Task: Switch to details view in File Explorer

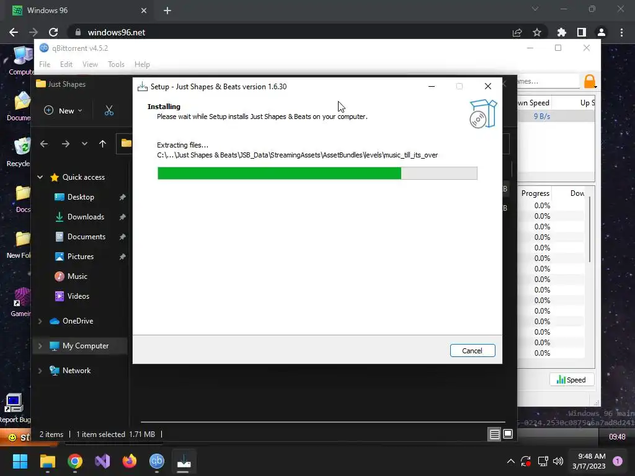Action: pos(494,434)
